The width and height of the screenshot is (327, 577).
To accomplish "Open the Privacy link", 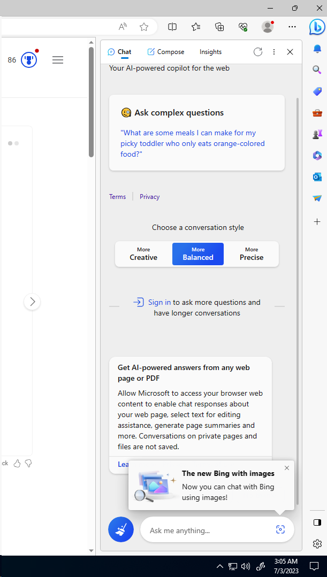I will click(x=149, y=197).
